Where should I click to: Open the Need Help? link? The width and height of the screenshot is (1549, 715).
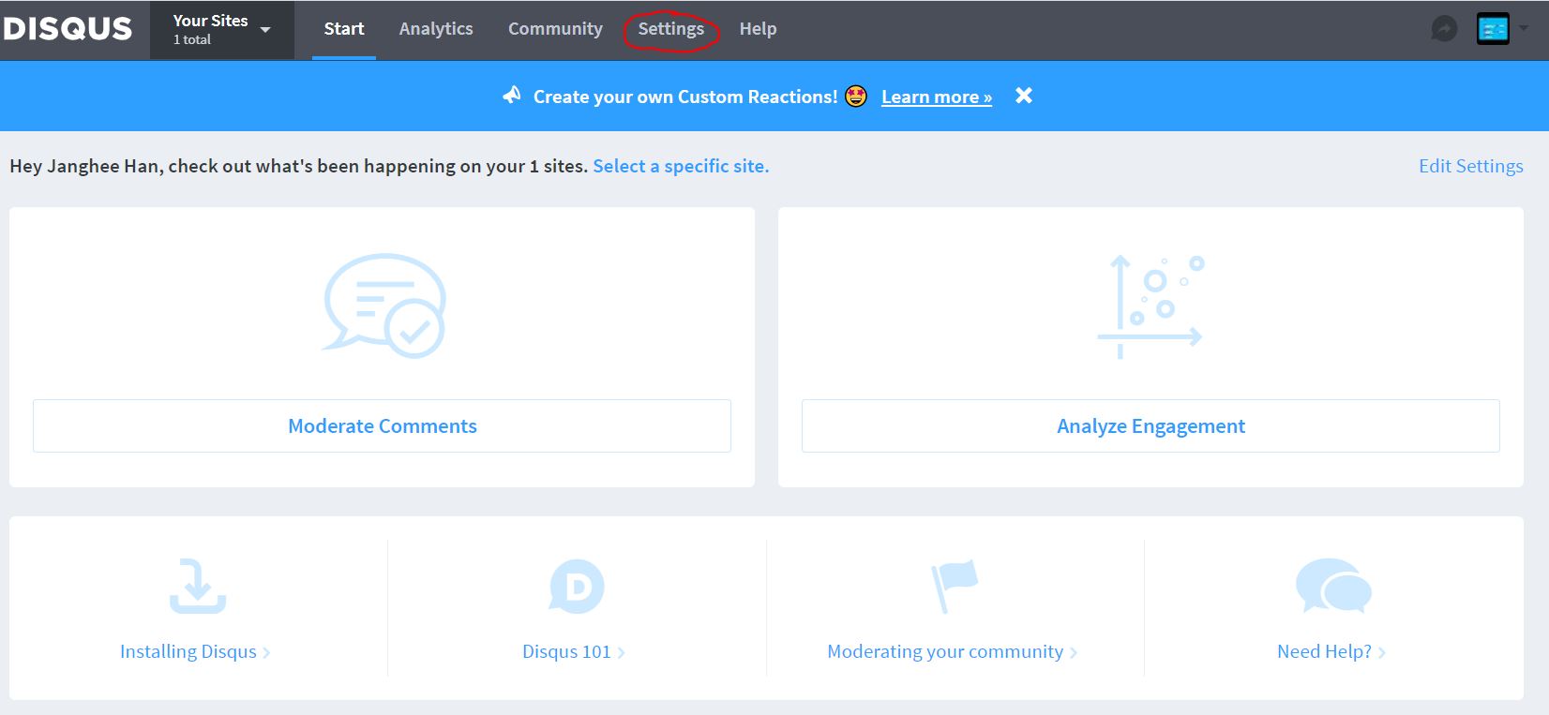[1331, 652]
